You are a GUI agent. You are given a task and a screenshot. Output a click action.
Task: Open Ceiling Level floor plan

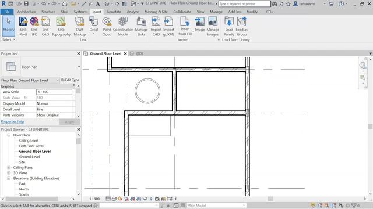pyautogui.click(x=29, y=140)
